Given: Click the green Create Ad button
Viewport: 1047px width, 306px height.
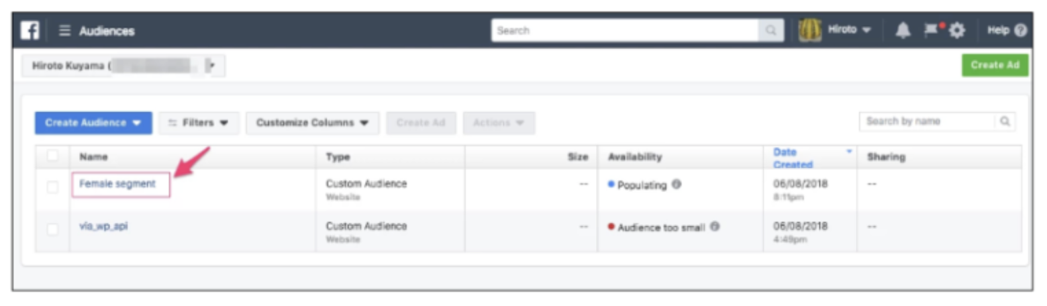Looking at the screenshot, I should point(995,65).
